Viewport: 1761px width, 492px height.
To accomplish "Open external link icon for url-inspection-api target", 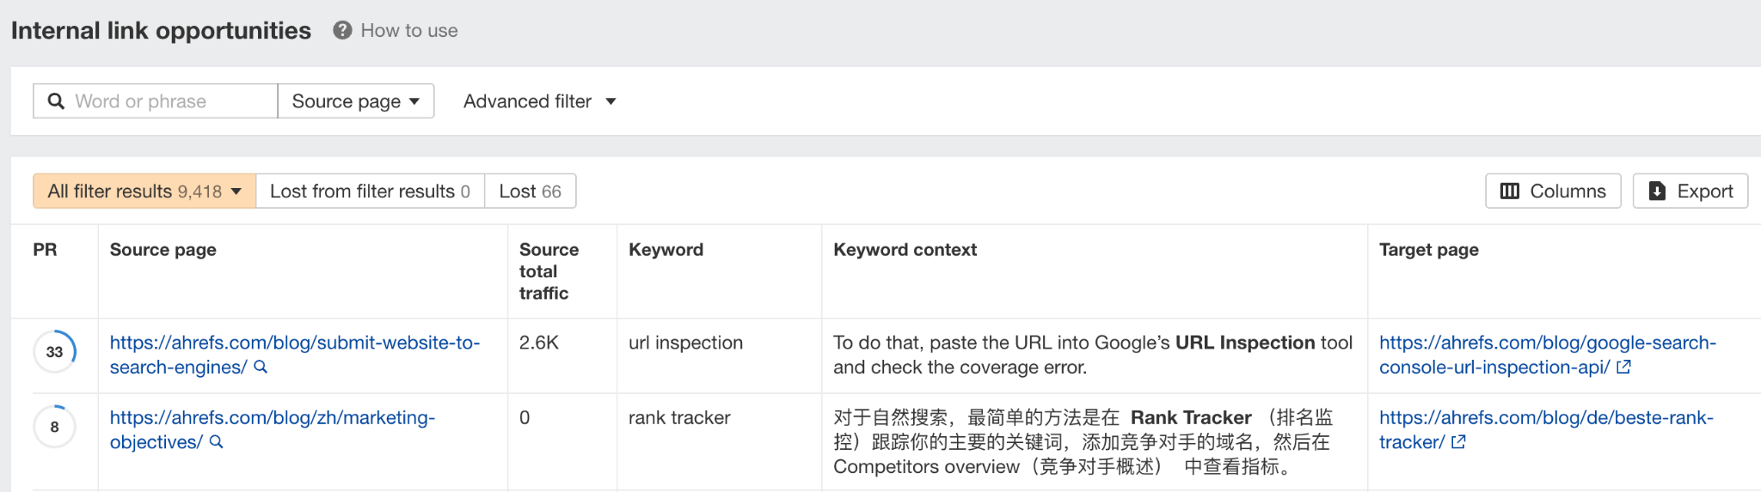I will (1623, 367).
